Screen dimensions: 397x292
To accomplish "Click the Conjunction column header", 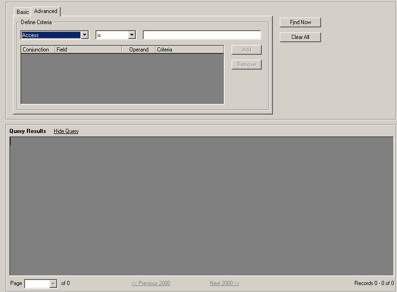I will tap(38, 50).
